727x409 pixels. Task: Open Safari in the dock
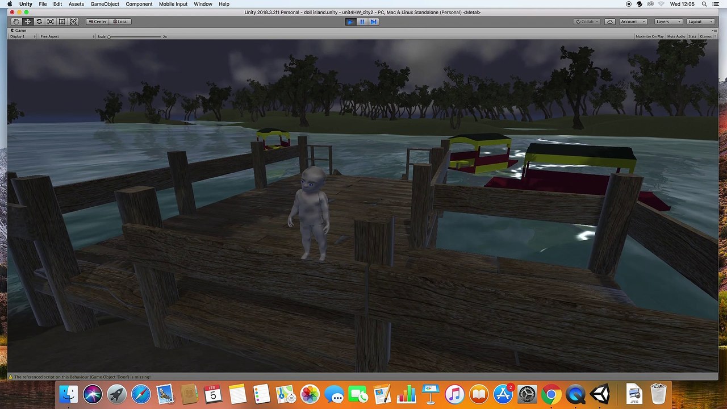141,394
